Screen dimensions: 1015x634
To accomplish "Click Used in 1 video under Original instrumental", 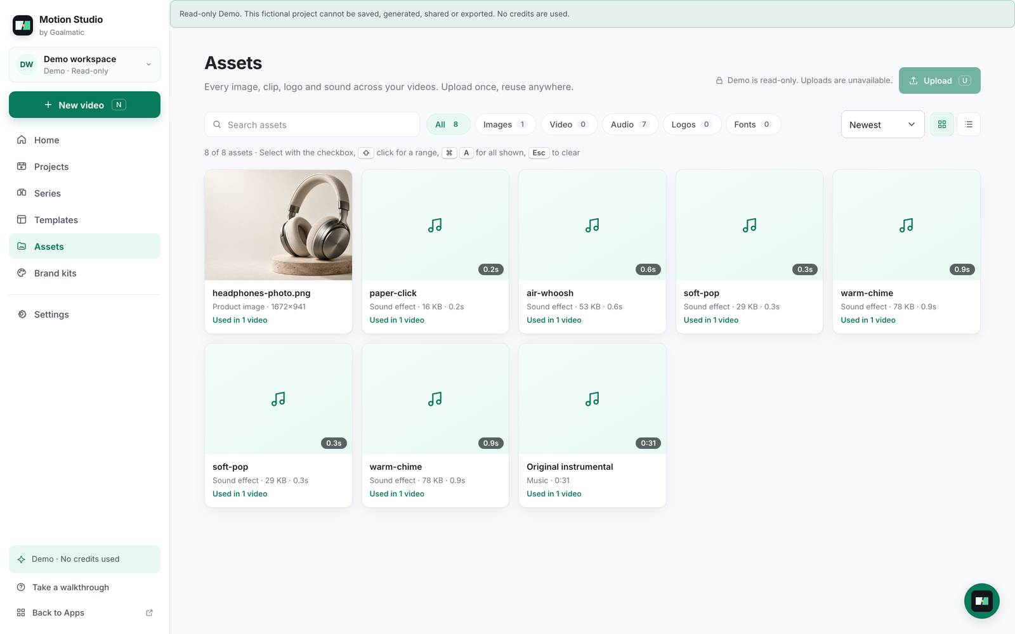I will 554,494.
